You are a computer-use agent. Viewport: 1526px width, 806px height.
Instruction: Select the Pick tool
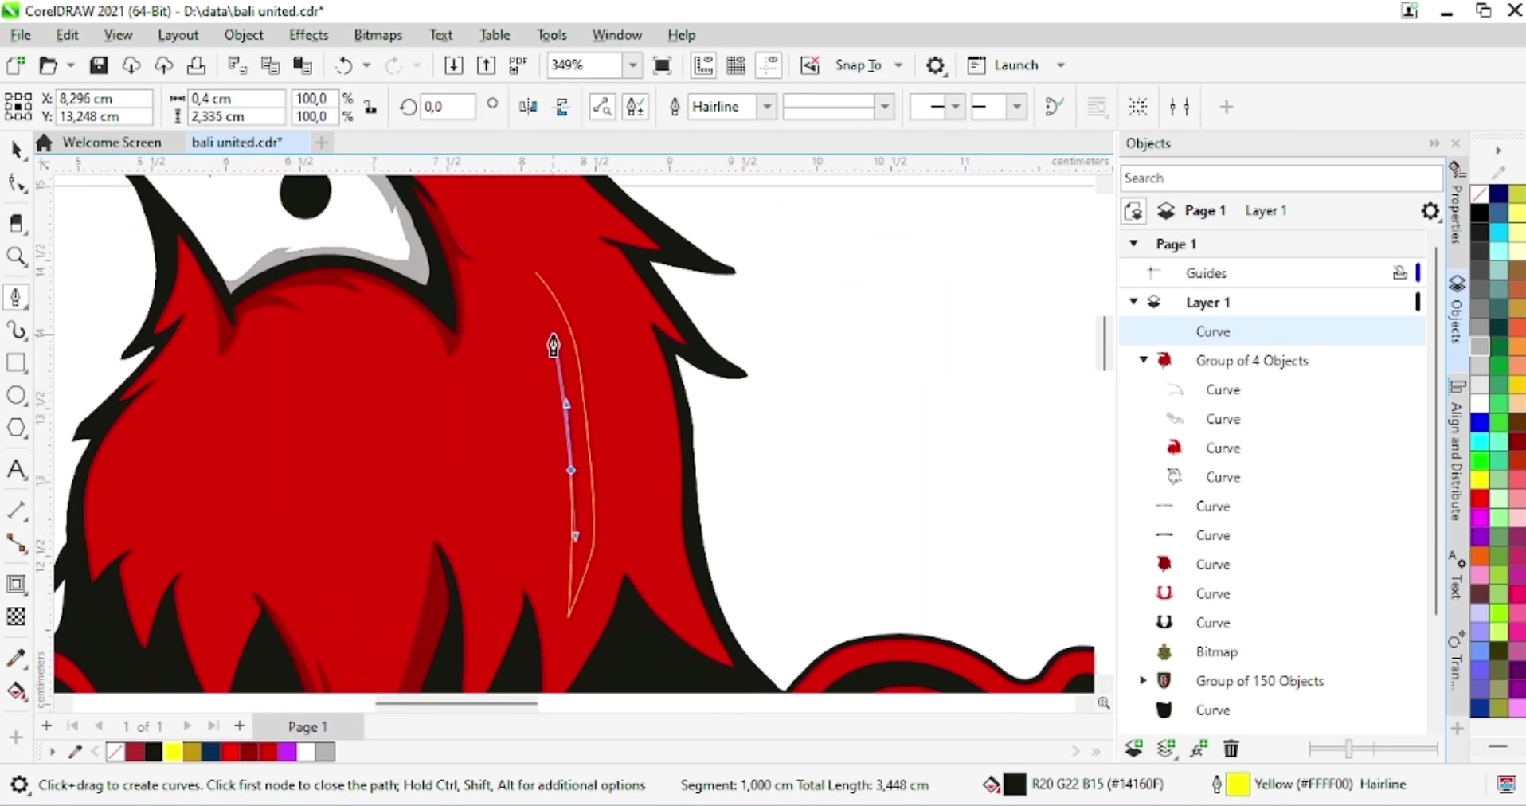[17, 150]
